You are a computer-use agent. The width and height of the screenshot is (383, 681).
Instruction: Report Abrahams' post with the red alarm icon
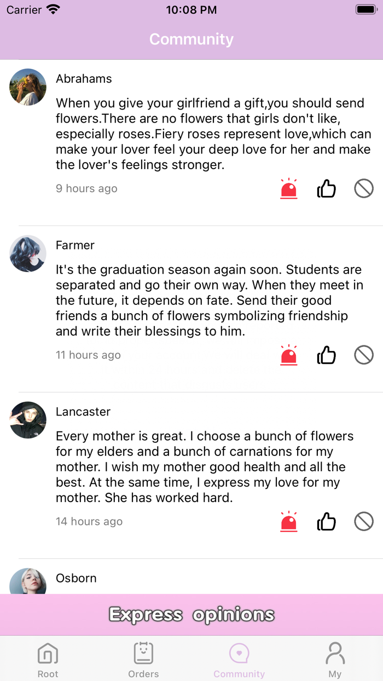[x=288, y=189]
